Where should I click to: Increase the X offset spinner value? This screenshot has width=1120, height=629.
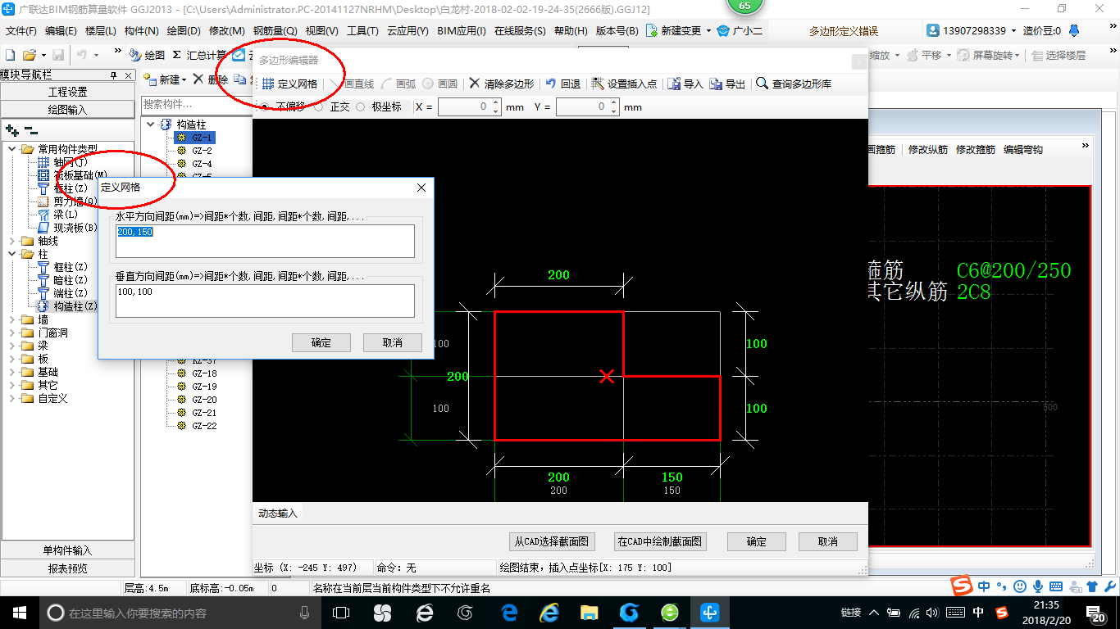(495, 103)
